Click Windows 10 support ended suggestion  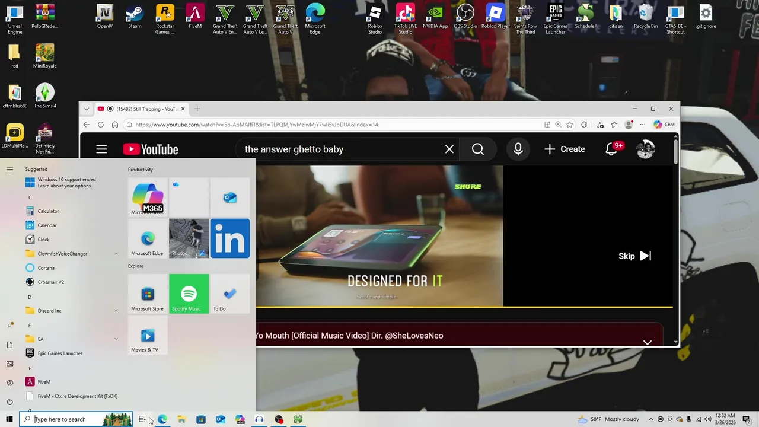pyautogui.click(x=71, y=183)
